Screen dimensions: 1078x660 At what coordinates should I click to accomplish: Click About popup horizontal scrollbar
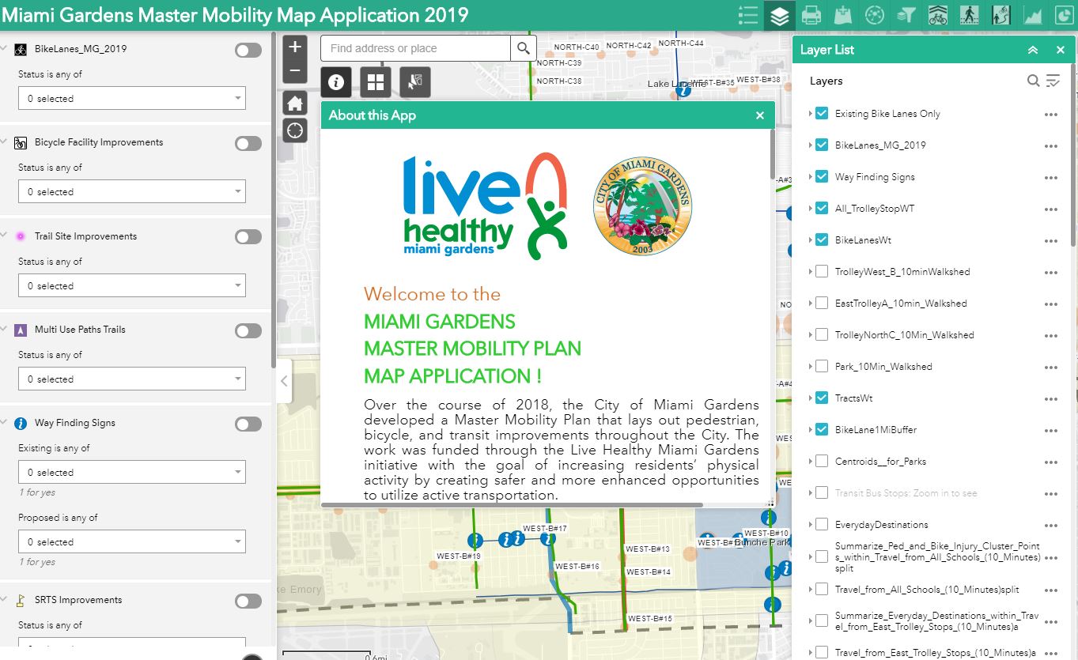click(x=513, y=504)
